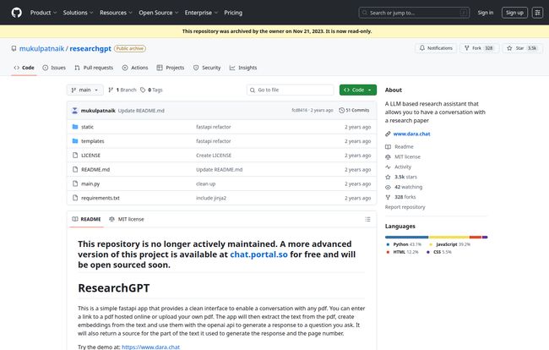Open the clean up commit message

205,183
